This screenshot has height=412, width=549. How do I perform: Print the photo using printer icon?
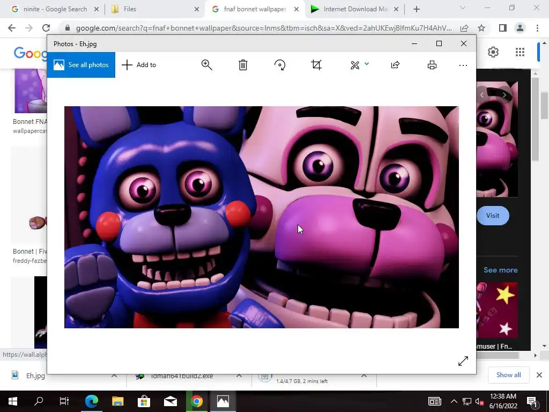(x=432, y=65)
